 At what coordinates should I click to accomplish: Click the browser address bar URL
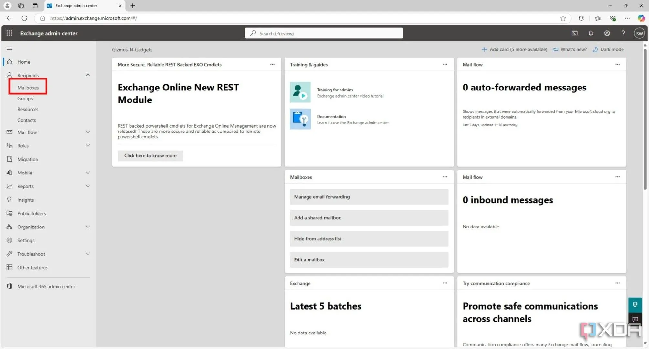(94, 18)
